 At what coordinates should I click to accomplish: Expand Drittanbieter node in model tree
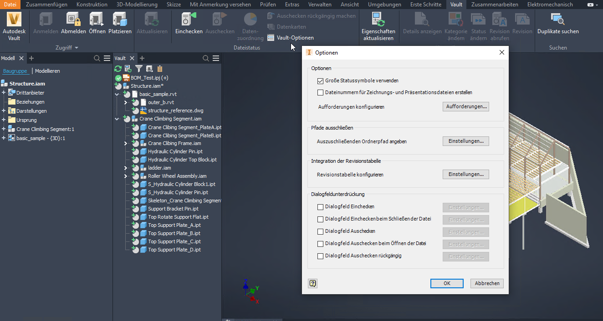tap(4, 93)
